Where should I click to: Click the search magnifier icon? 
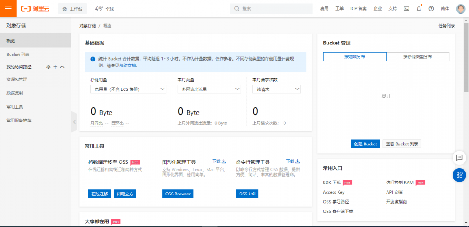pos(237,9)
